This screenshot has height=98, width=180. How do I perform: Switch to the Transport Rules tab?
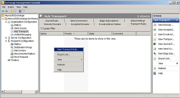(x=138, y=24)
